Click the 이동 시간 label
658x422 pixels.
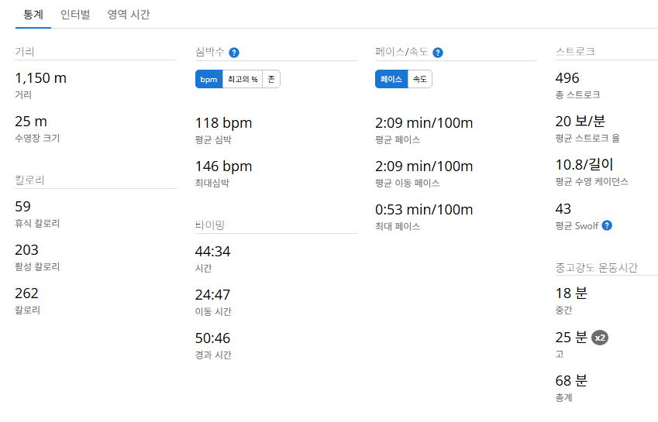[x=214, y=312]
